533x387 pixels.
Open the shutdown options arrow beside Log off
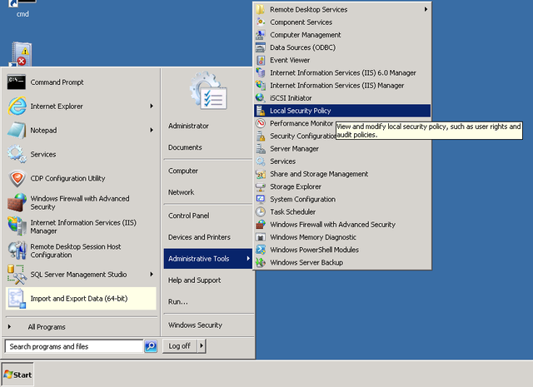(202, 346)
